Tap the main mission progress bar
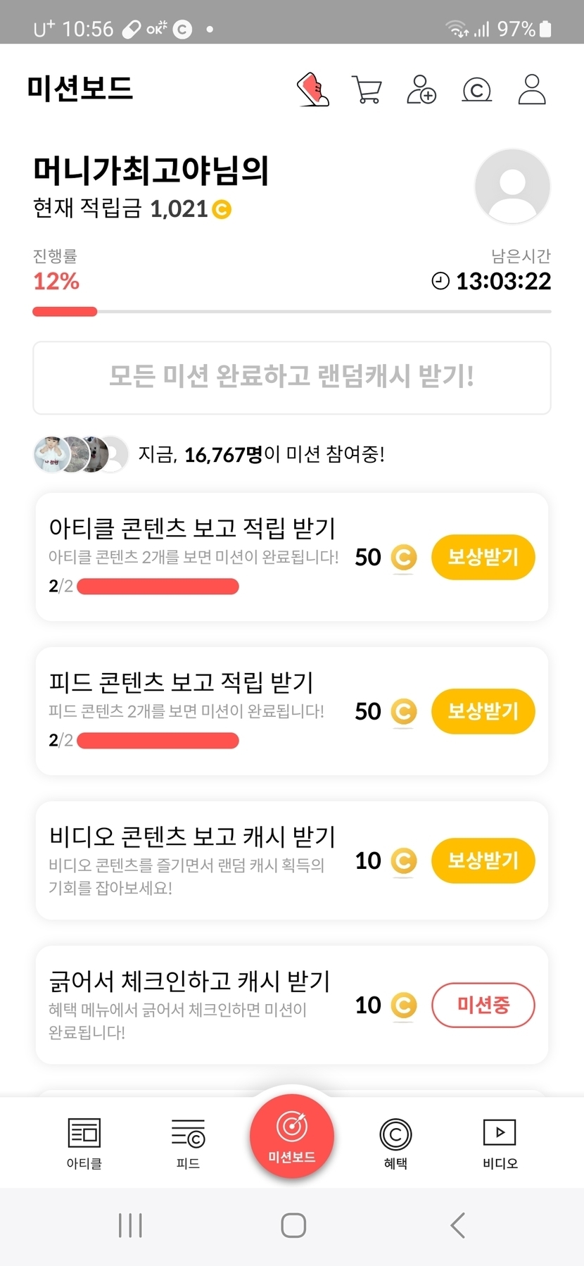Viewport: 584px width, 1266px height. (291, 311)
